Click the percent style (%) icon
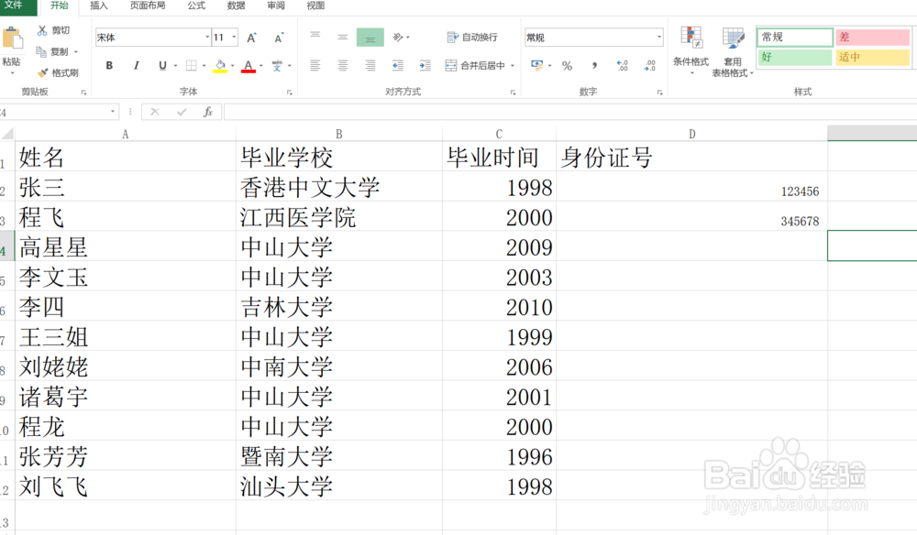The width and height of the screenshot is (917, 535). click(566, 66)
